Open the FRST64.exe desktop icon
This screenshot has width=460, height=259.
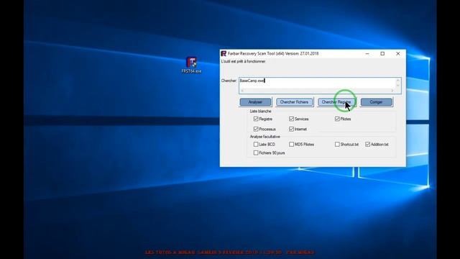pos(192,65)
